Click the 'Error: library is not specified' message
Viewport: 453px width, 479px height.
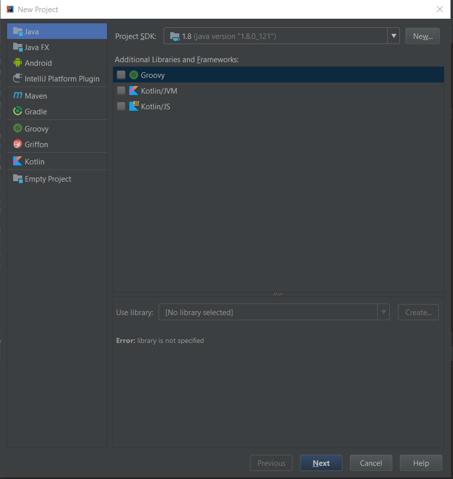(x=160, y=340)
